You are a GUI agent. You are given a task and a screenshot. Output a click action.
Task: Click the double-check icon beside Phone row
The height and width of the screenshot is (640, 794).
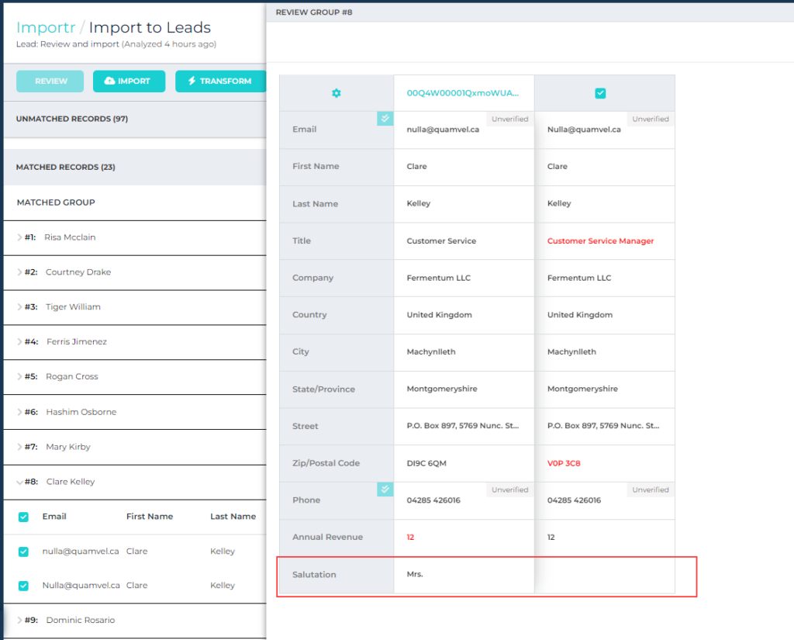tap(385, 489)
